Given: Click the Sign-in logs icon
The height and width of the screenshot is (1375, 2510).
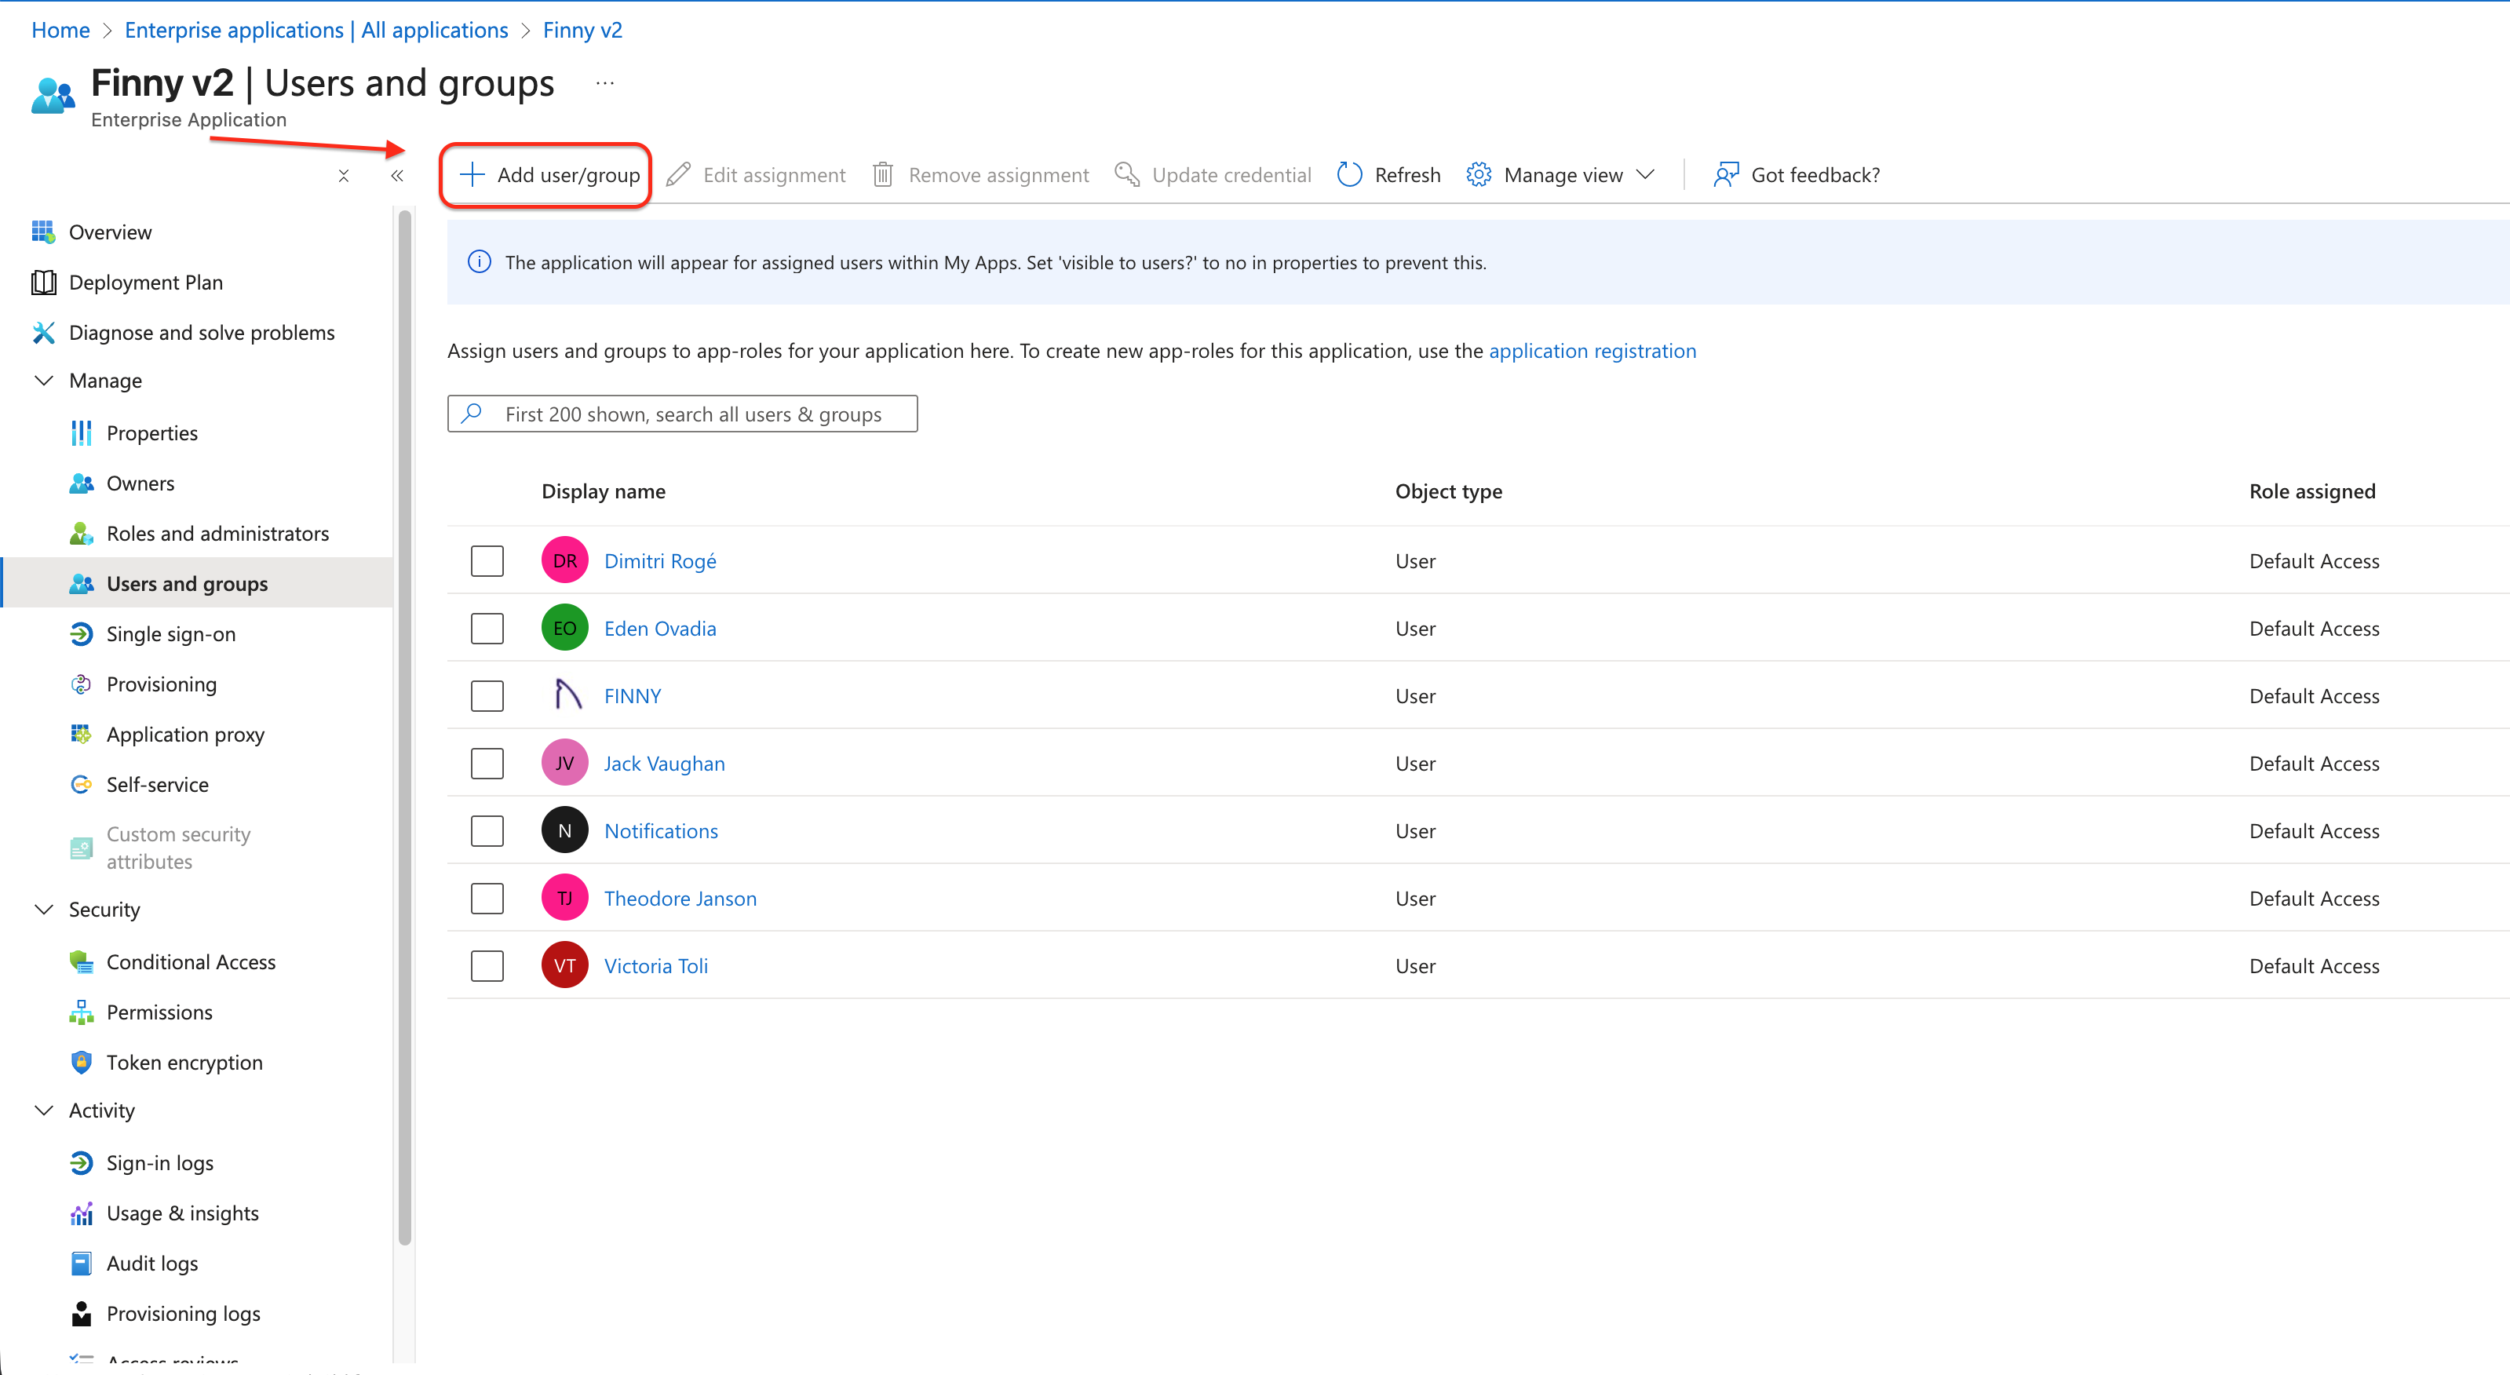Looking at the screenshot, I should point(81,1162).
